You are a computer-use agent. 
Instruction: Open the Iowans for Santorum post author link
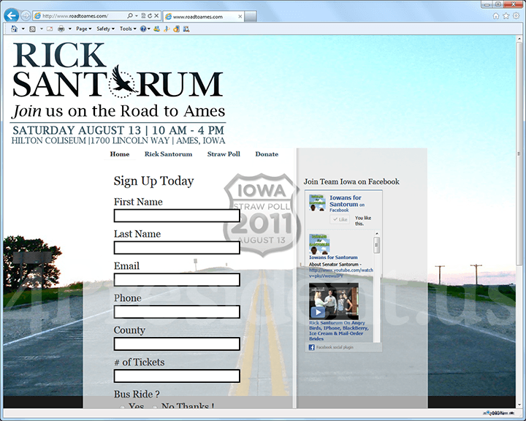coord(333,257)
